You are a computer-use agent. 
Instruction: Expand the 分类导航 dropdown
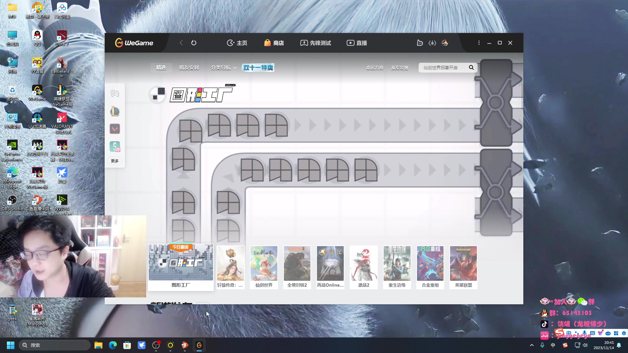click(x=224, y=67)
